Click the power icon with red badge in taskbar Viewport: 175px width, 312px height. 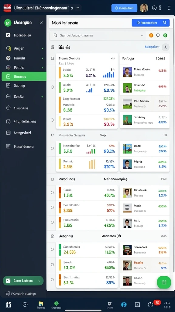pos(151,304)
